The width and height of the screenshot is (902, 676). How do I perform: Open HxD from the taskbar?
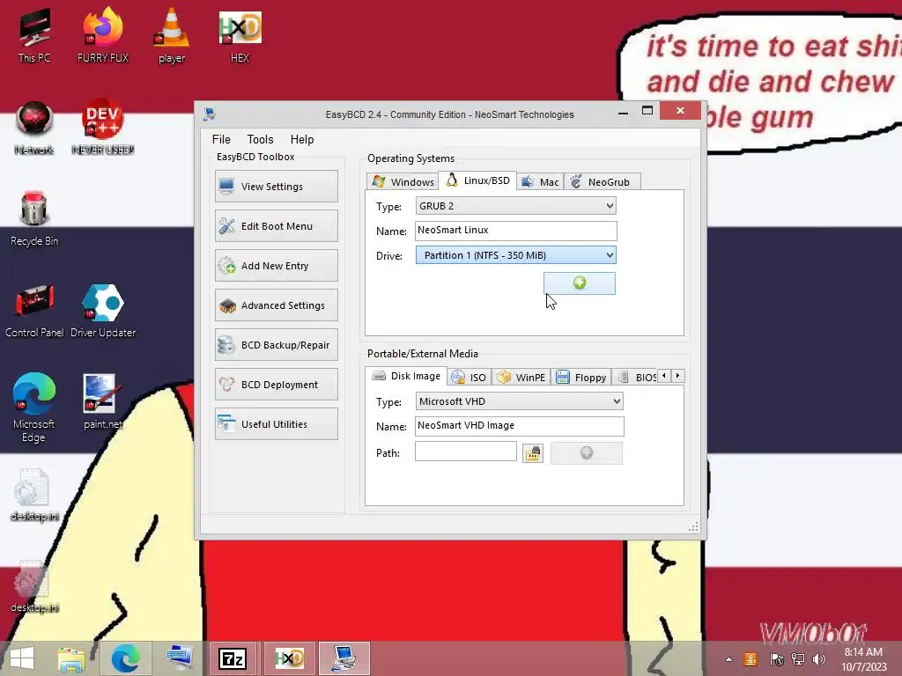pos(289,658)
